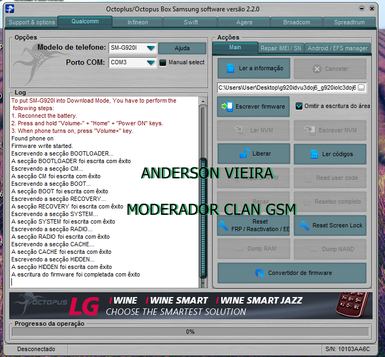Click the Escrever NVM icon

(310, 130)
